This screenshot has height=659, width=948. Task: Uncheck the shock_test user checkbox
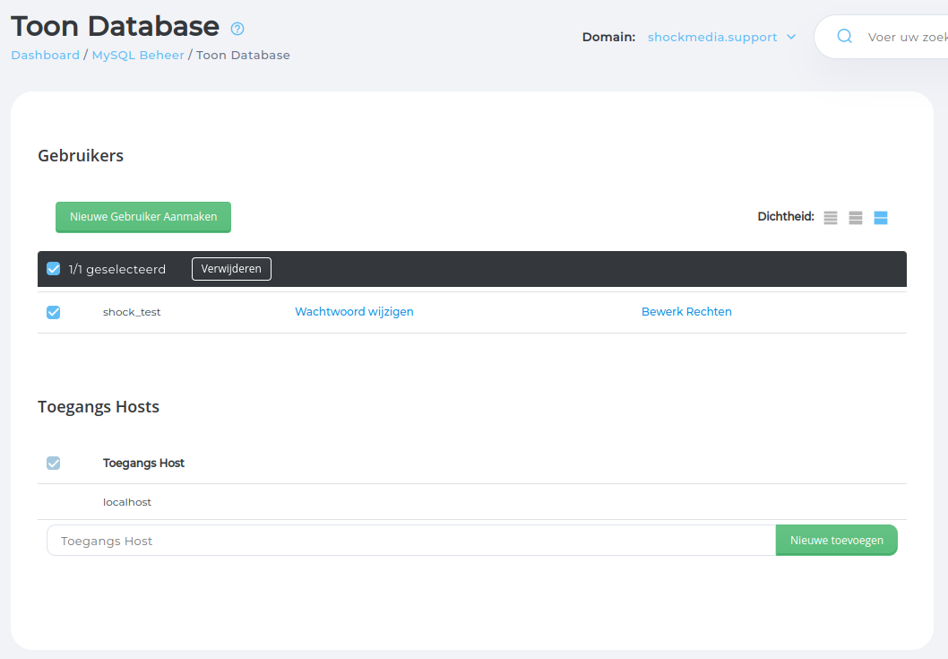pyautogui.click(x=54, y=312)
